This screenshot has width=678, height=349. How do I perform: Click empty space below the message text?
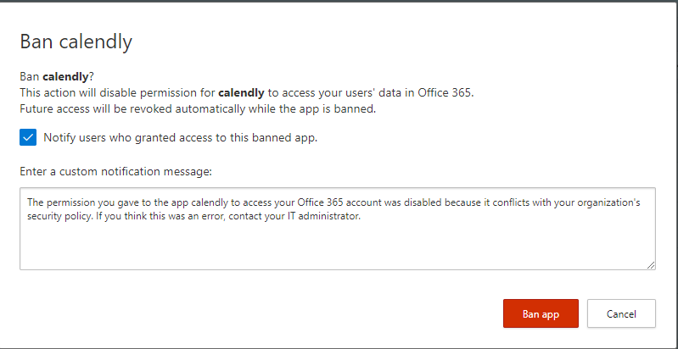click(x=337, y=248)
